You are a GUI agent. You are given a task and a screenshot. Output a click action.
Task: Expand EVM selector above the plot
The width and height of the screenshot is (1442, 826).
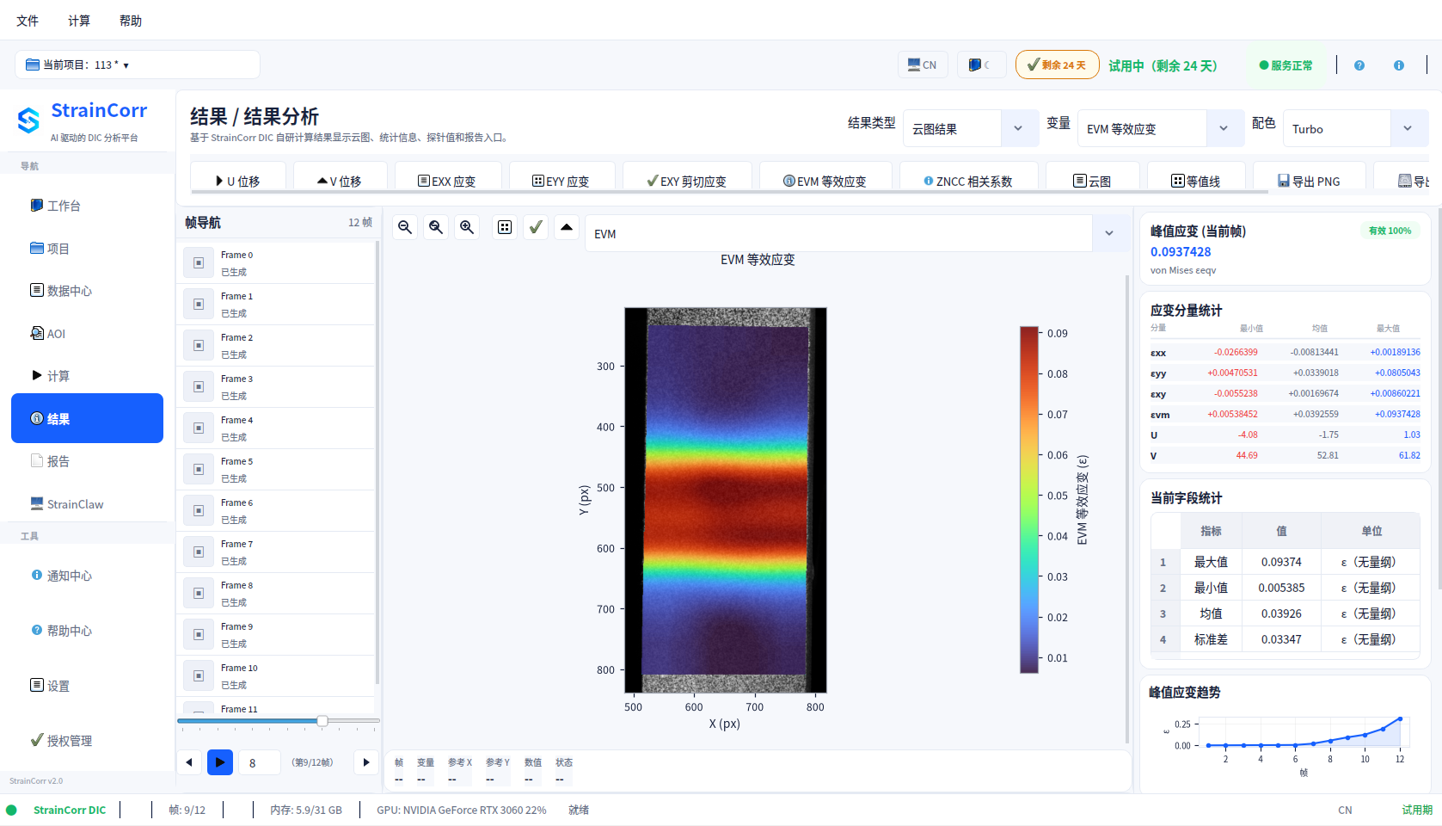coord(857,233)
